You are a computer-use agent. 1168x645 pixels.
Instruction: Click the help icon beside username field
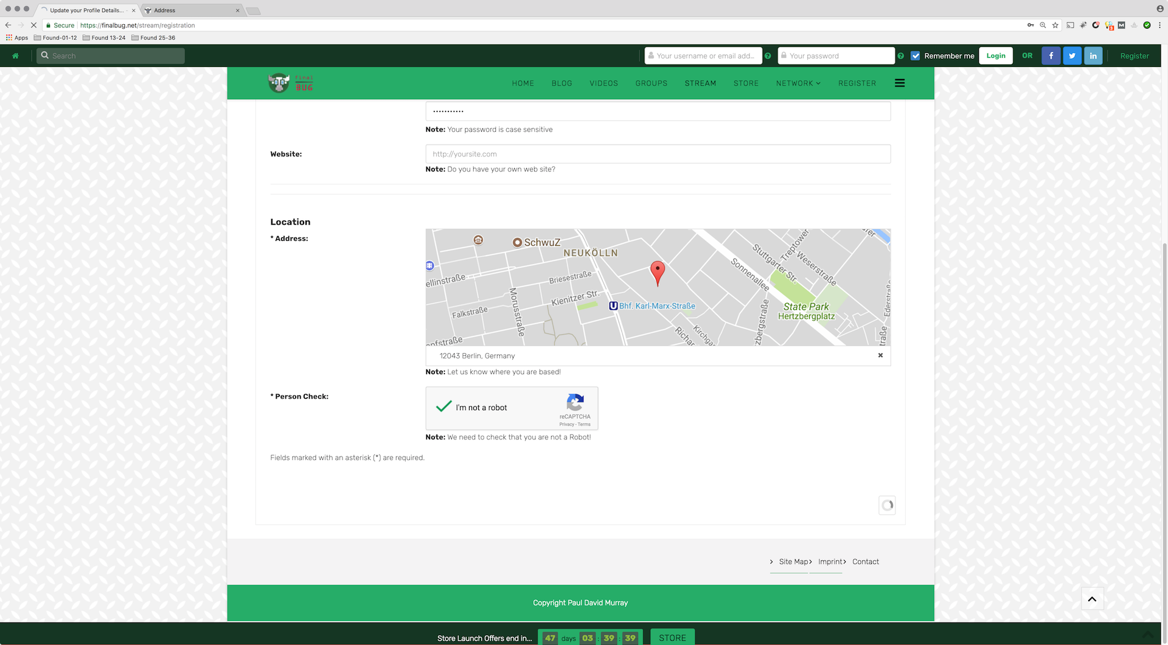click(768, 56)
